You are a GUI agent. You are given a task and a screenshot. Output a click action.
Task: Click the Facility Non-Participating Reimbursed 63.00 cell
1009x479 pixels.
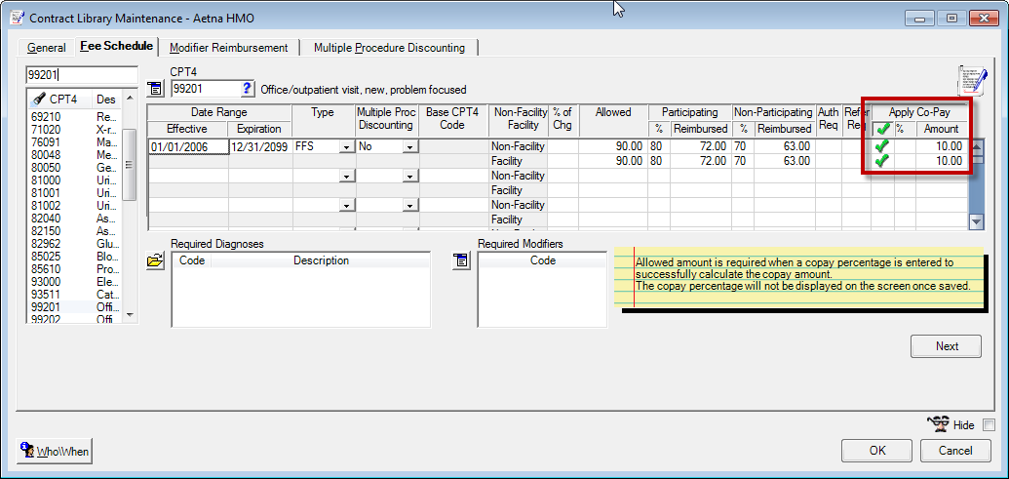[785, 161]
